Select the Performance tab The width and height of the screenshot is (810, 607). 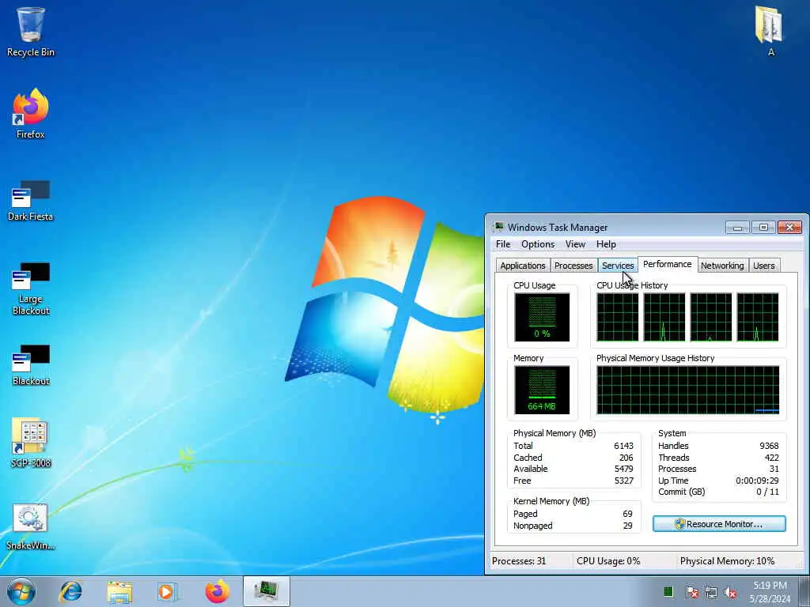668,264
